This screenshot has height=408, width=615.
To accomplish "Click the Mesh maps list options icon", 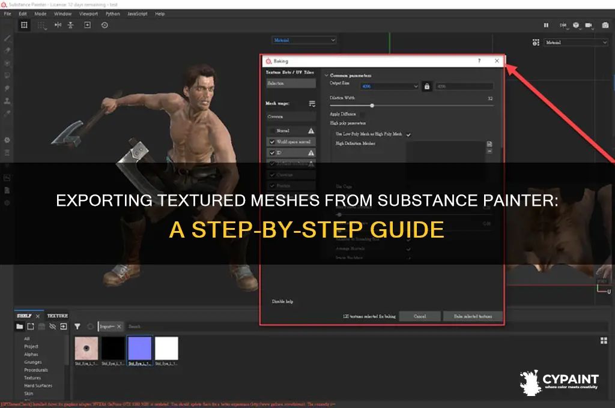I will [312, 103].
